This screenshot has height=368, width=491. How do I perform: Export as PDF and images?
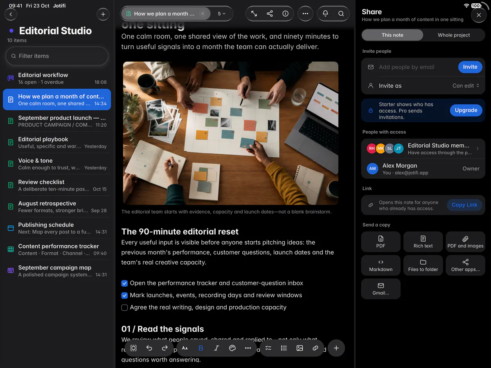pyautogui.click(x=465, y=242)
